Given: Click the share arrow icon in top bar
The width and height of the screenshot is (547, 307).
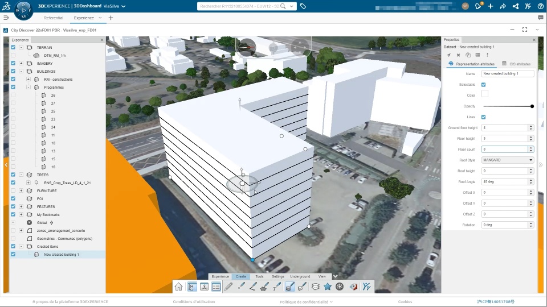Looking at the screenshot, I should pyautogui.click(x=503, y=6).
